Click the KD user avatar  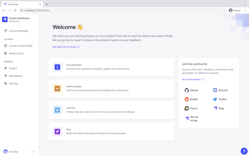pos(6,151)
